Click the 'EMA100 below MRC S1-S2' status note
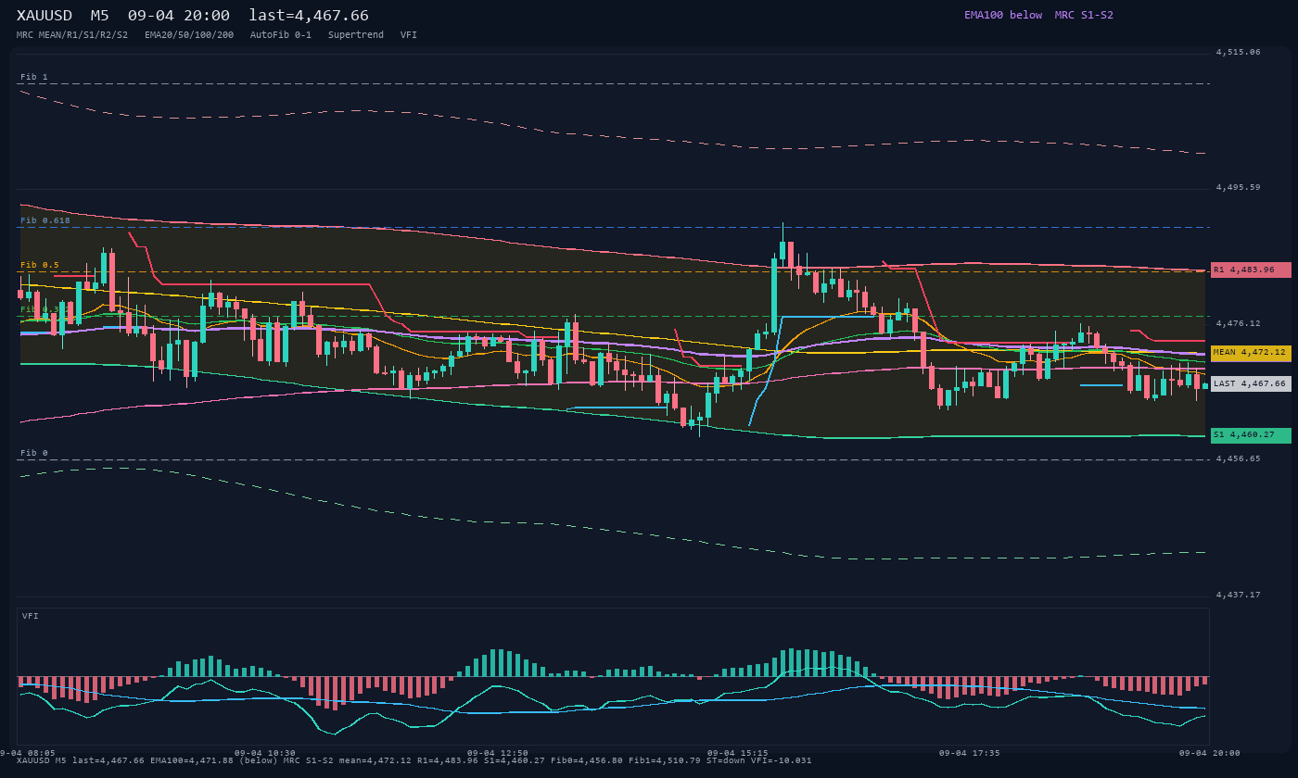1298x778 pixels. pos(1038,15)
